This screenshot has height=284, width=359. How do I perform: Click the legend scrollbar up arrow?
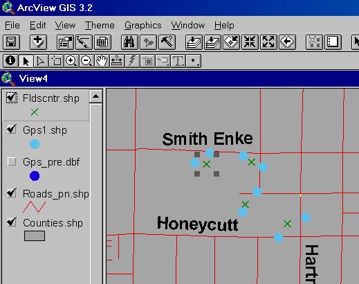point(96,97)
